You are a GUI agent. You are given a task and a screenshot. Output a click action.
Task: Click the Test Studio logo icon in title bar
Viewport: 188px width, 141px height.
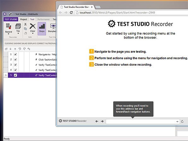(5, 14)
